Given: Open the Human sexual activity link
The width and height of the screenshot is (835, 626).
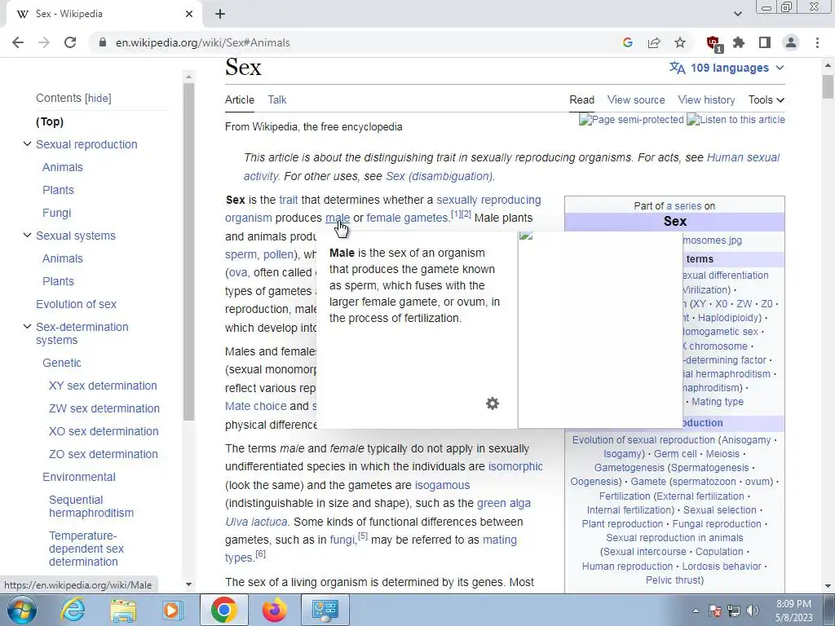Looking at the screenshot, I should [x=743, y=157].
